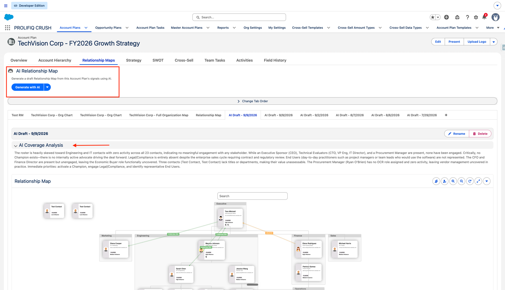Zoom in on the Relationship Map
The width and height of the screenshot is (505, 290).
coord(453,181)
